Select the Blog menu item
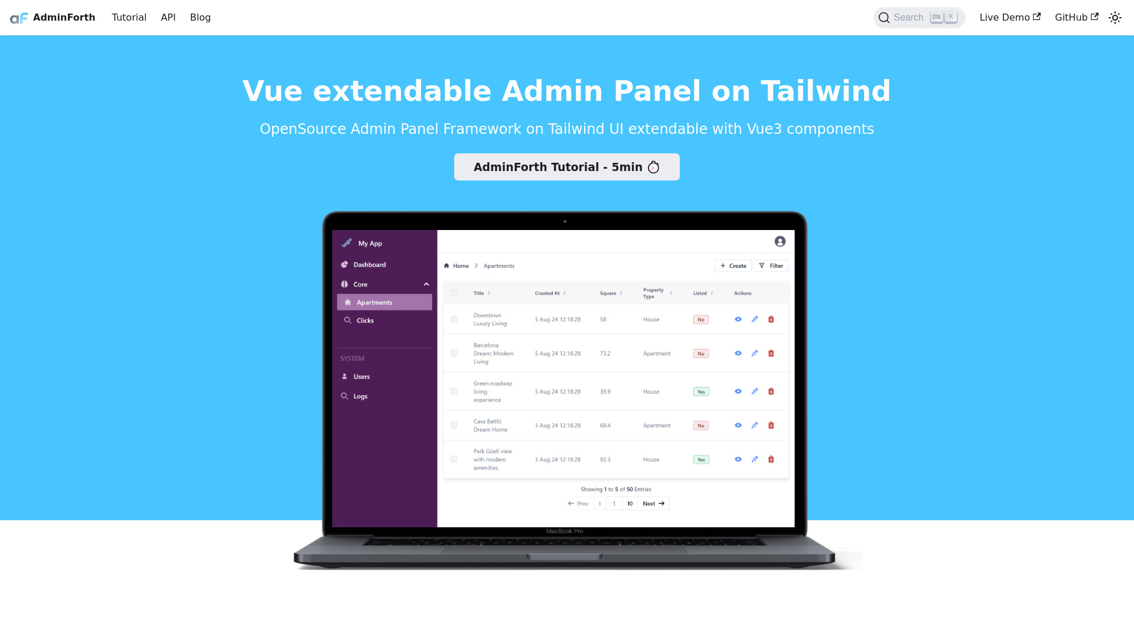 [x=200, y=17]
